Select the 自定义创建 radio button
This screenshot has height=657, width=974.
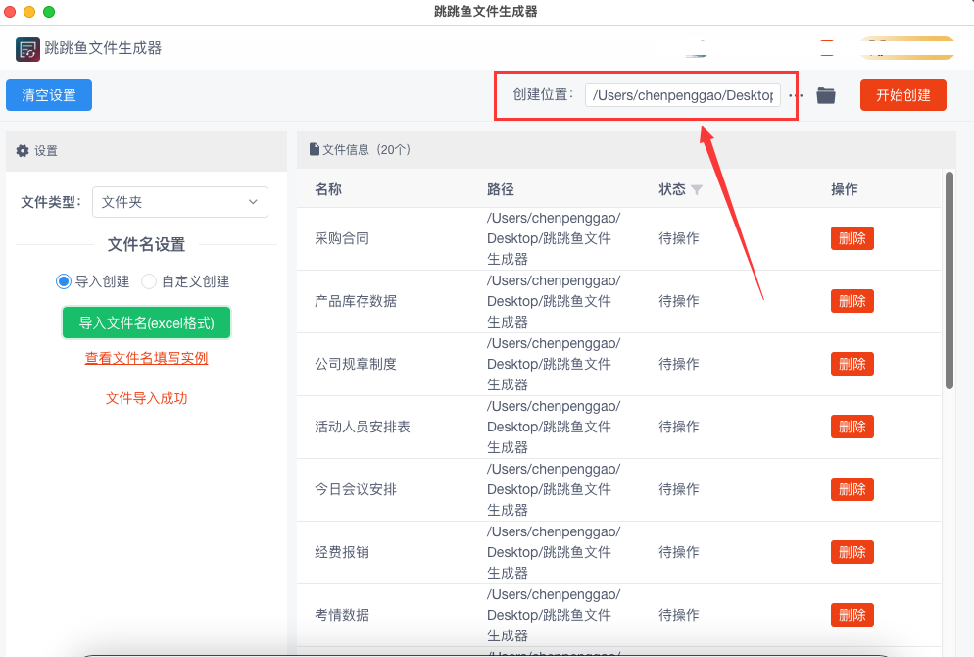click(149, 281)
